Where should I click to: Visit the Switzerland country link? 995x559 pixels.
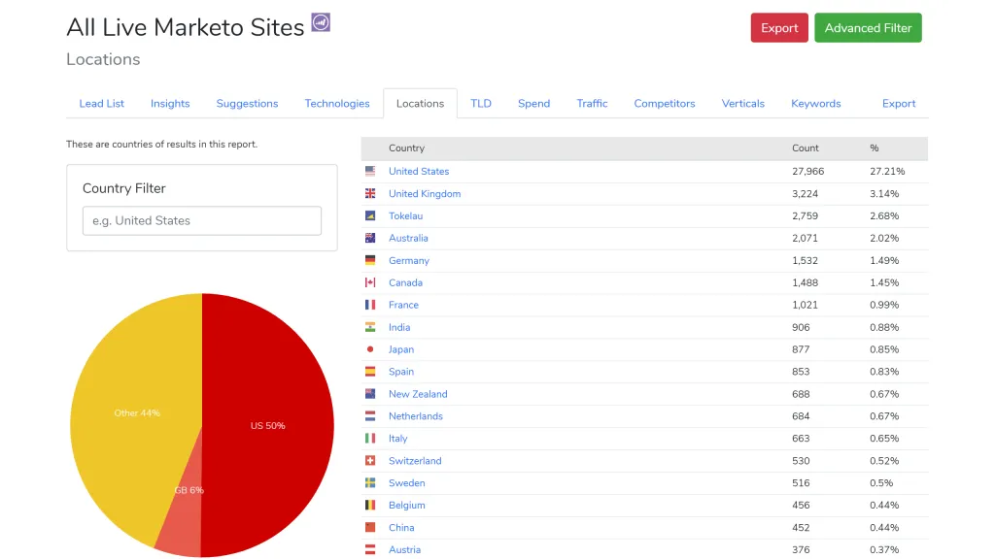point(415,461)
